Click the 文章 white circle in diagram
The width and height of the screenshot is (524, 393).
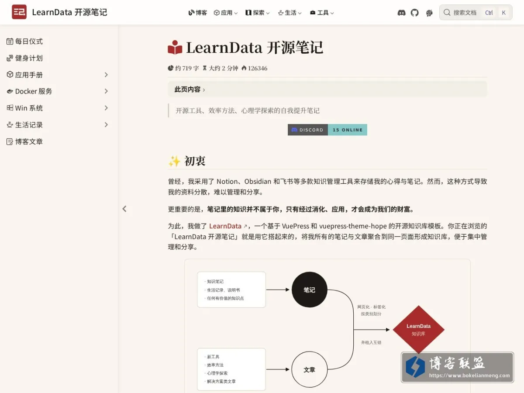pyautogui.click(x=310, y=369)
